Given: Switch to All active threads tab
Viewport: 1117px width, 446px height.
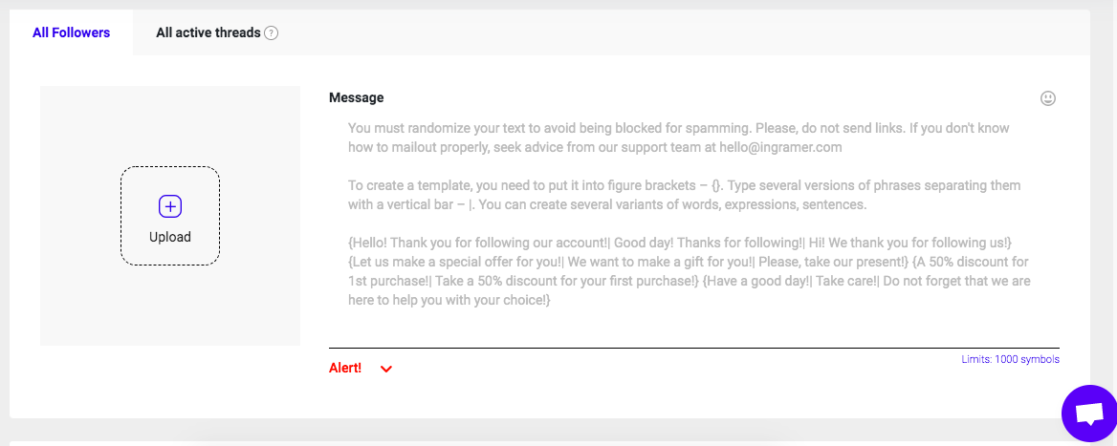Looking at the screenshot, I should pyautogui.click(x=208, y=32).
